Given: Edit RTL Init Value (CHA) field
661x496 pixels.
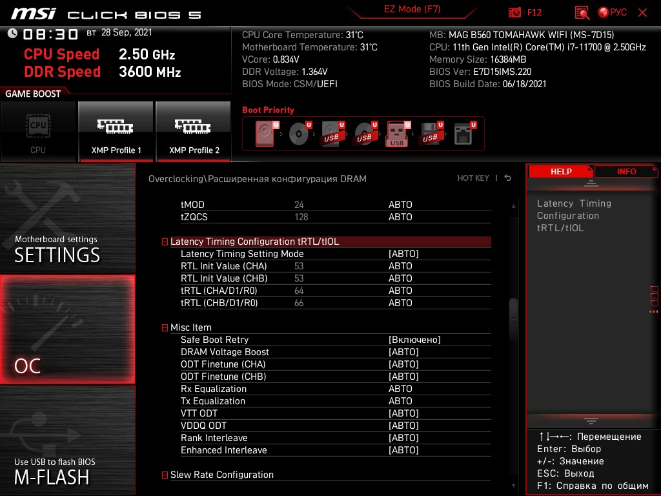Looking at the screenshot, I should tap(400, 266).
